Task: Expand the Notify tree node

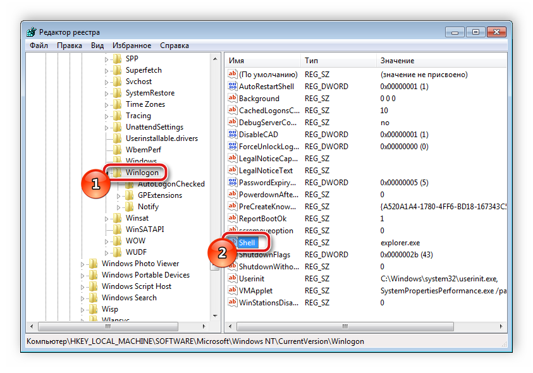Action: (x=119, y=207)
